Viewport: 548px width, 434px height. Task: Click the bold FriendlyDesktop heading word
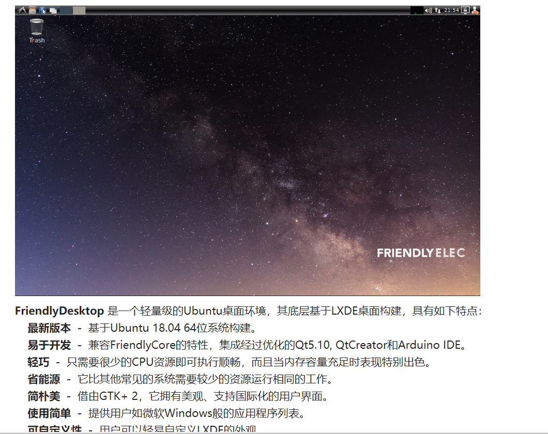(59, 311)
